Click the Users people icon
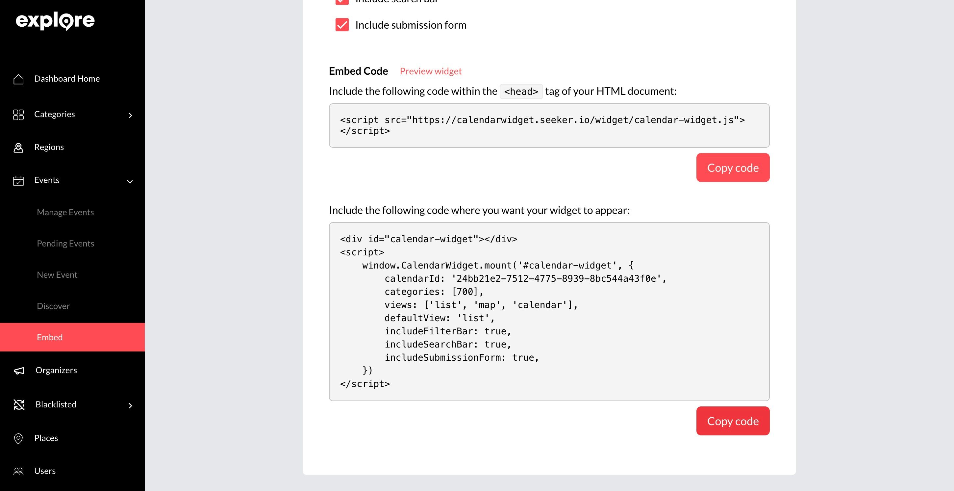This screenshot has height=491, width=954. click(18, 471)
